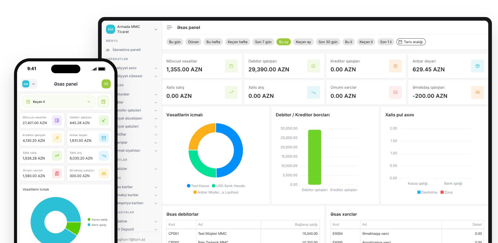Expand the Depozit sidebar menu chevron
Image resolution: width=498 pixels, height=243 pixels.
click(x=156, y=230)
